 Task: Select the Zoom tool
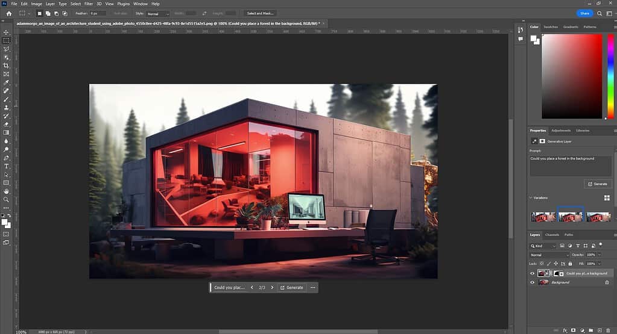6,199
